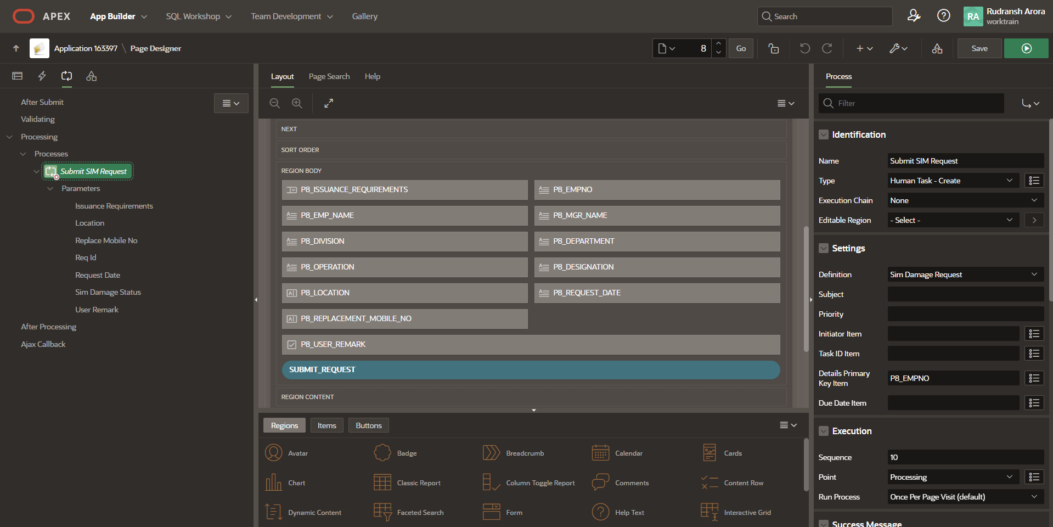This screenshot has width=1053, height=527.
Task: Open the Help question mark menu
Action: point(943,16)
